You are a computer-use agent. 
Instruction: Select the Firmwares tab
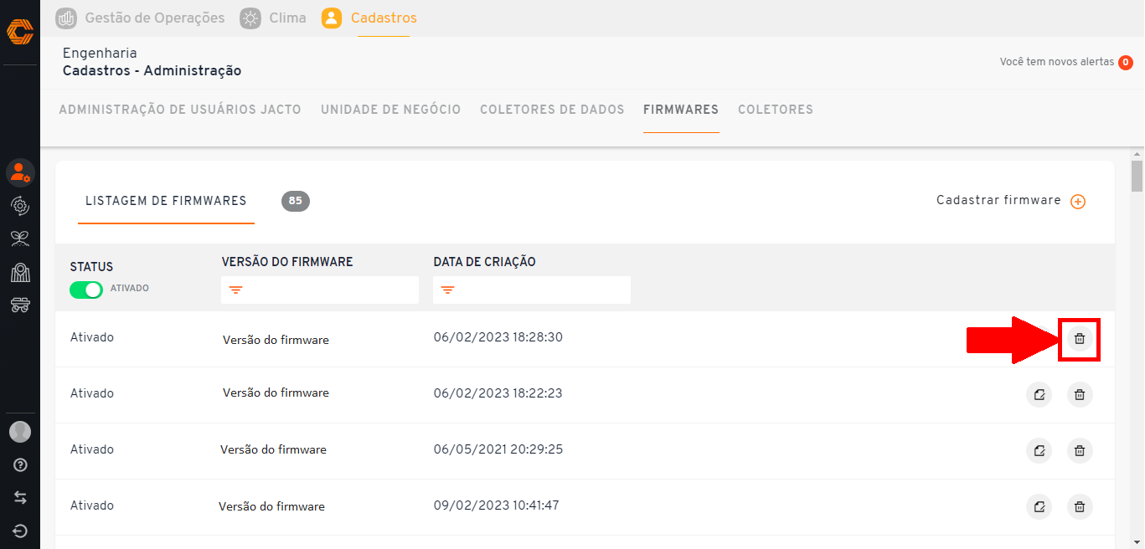pos(681,110)
